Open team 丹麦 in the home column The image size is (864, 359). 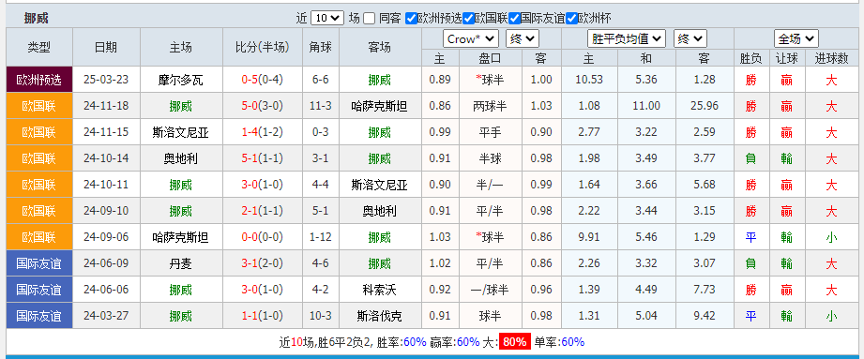coord(181,263)
